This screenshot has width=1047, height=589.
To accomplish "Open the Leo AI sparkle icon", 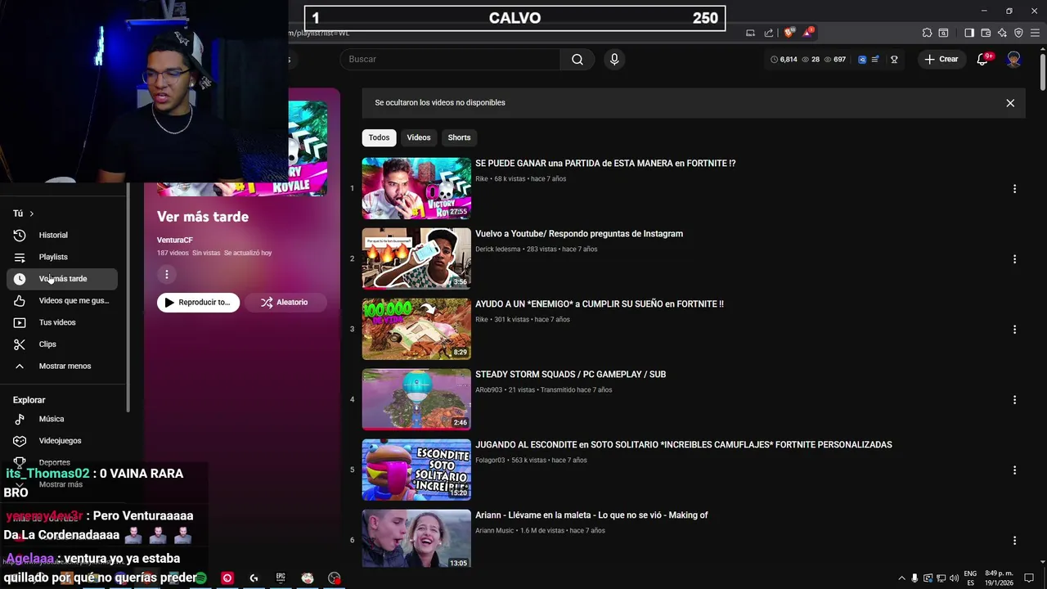I will [x=1002, y=33].
